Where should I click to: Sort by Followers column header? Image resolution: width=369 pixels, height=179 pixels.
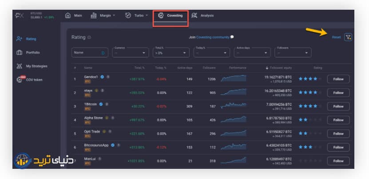209,68
